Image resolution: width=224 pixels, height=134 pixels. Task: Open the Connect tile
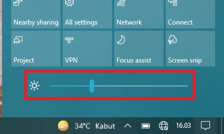[x=190, y=14]
